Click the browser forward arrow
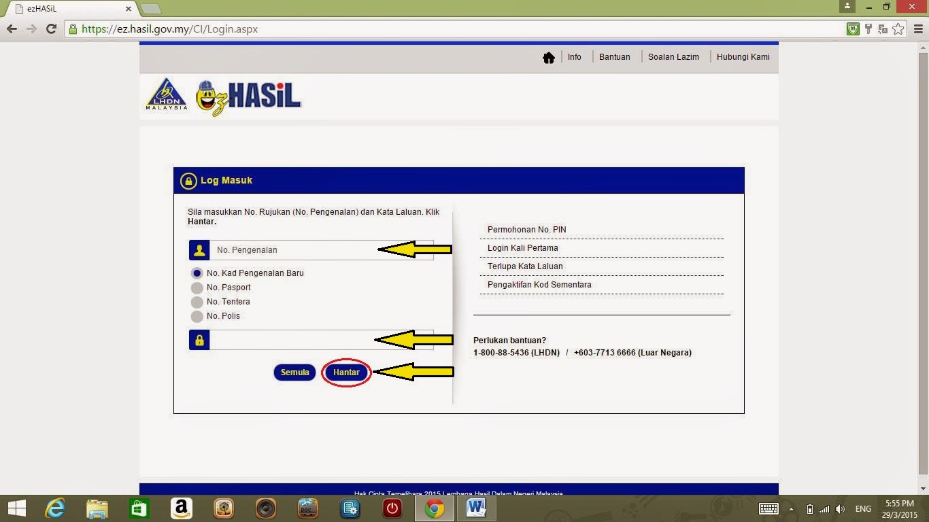This screenshot has height=522, width=929. (31, 29)
